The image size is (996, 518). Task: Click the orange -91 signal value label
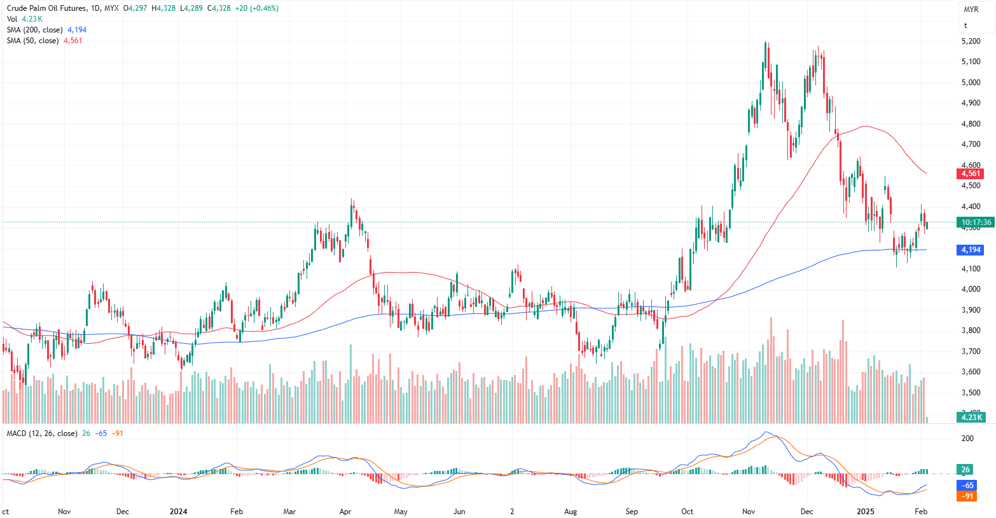pos(967,496)
